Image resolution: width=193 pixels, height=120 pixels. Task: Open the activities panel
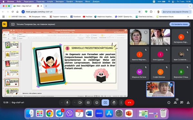pyautogui.click(x=188, y=102)
